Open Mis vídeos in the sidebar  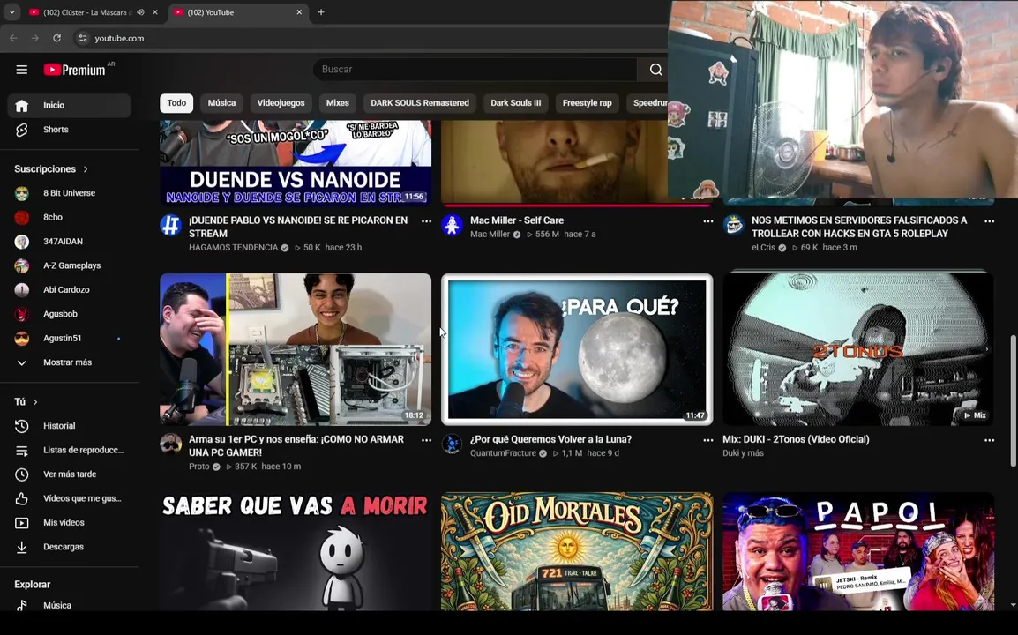pos(69,523)
